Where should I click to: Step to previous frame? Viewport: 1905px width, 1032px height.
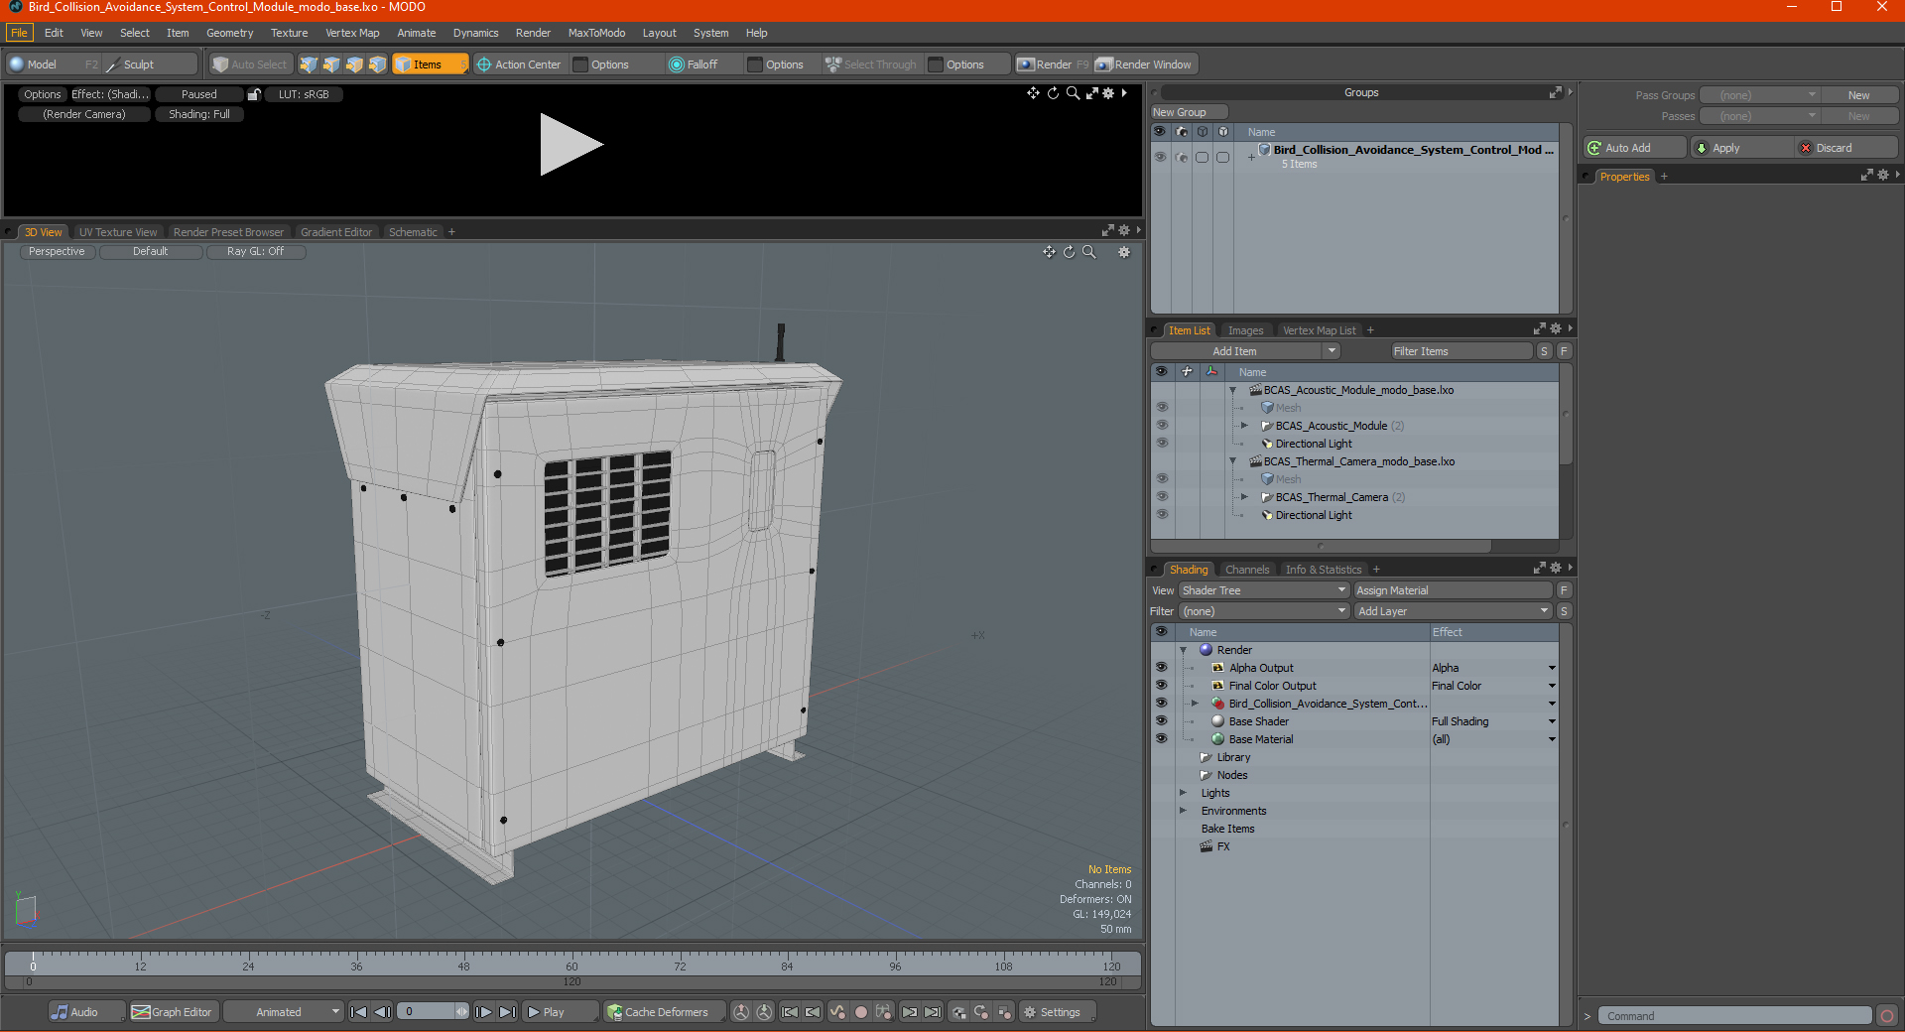click(x=382, y=1012)
